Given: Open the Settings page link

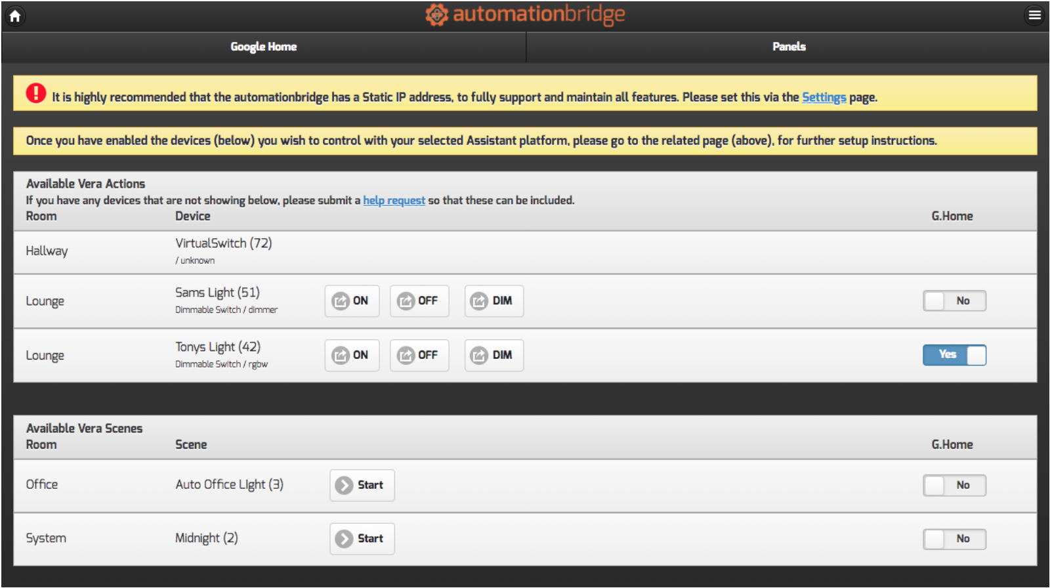Looking at the screenshot, I should coord(824,98).
